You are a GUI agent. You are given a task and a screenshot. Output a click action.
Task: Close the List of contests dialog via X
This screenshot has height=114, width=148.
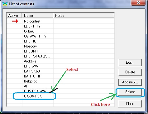[138, 2]
